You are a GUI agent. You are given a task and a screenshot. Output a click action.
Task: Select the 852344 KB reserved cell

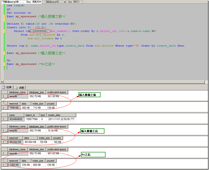(x=15, y=142)
